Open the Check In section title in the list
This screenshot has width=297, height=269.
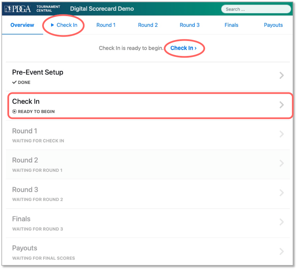(x=26, y=101)
